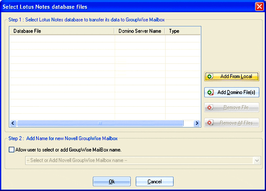Open the Novell GroupWise Mailbox name dropdown
The height and width of the screenshot is (191, 266).
point(257,160)
